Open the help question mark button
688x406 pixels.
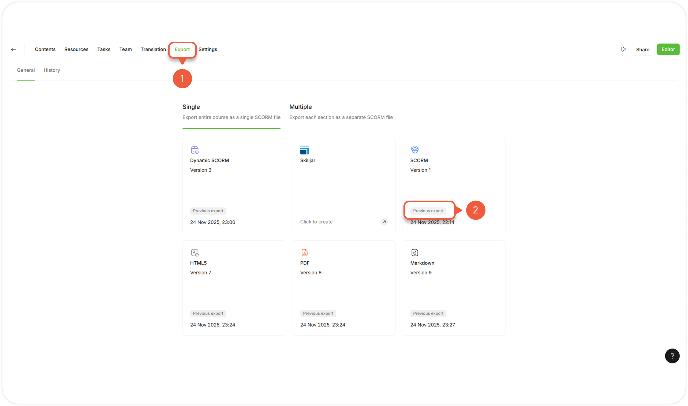pyautogui.click(x=672, y=356)
